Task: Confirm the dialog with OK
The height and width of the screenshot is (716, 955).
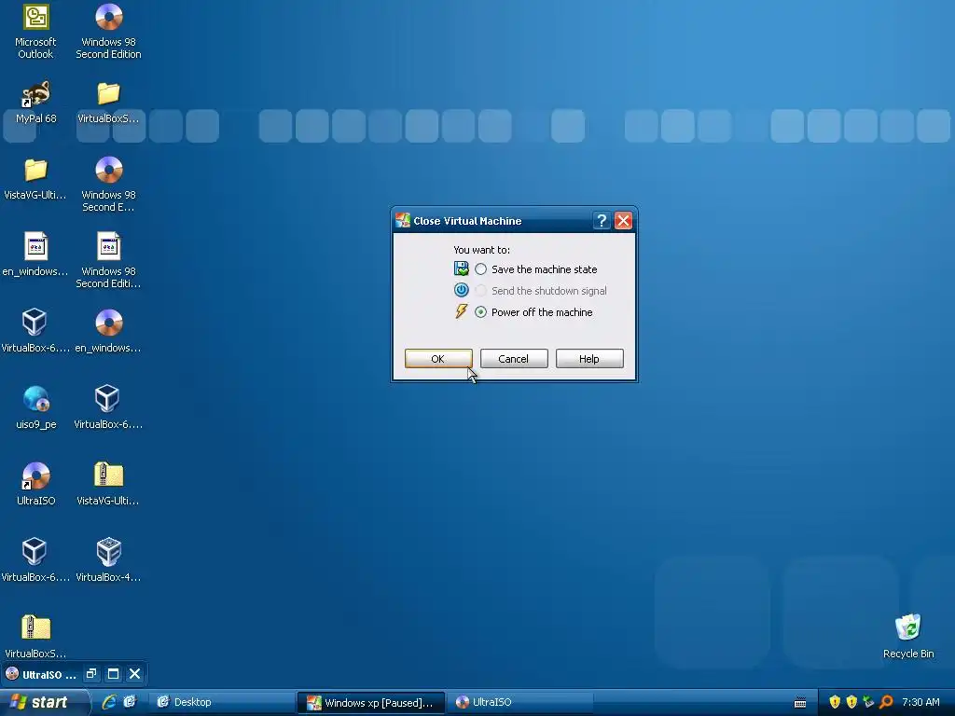Action: click(x=438, y=359)
